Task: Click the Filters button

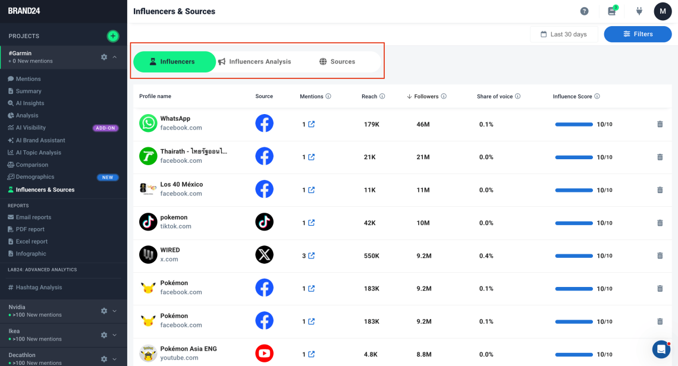Action: [x=638, y=34]
